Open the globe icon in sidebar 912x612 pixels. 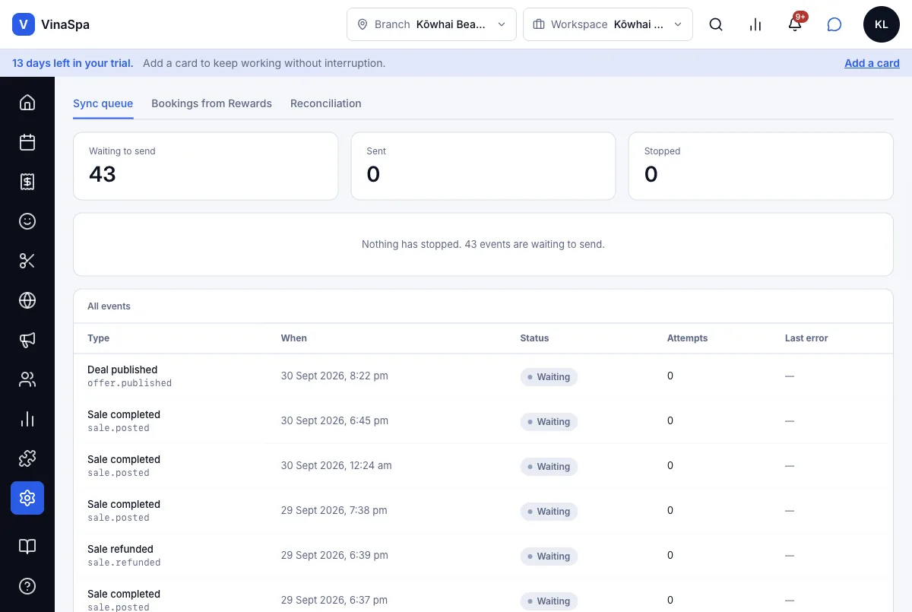27,300
